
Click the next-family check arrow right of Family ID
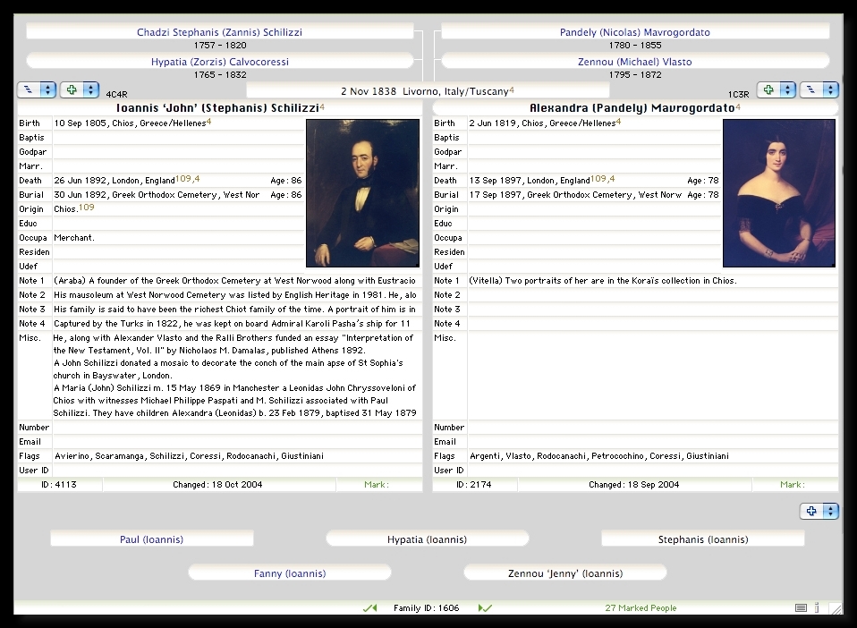coord(485,608)
